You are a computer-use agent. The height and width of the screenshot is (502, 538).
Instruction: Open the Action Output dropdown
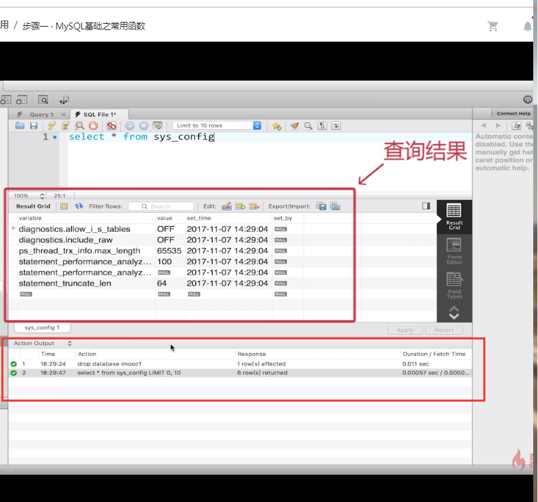pos(42,344)
